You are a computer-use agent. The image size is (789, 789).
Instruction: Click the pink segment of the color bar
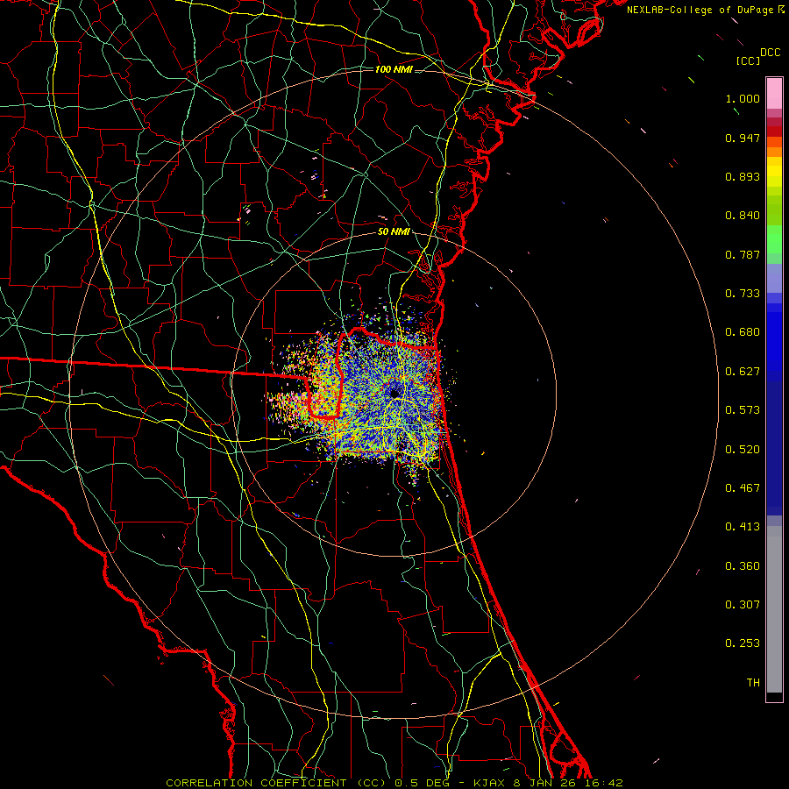[x=774, y=93]
